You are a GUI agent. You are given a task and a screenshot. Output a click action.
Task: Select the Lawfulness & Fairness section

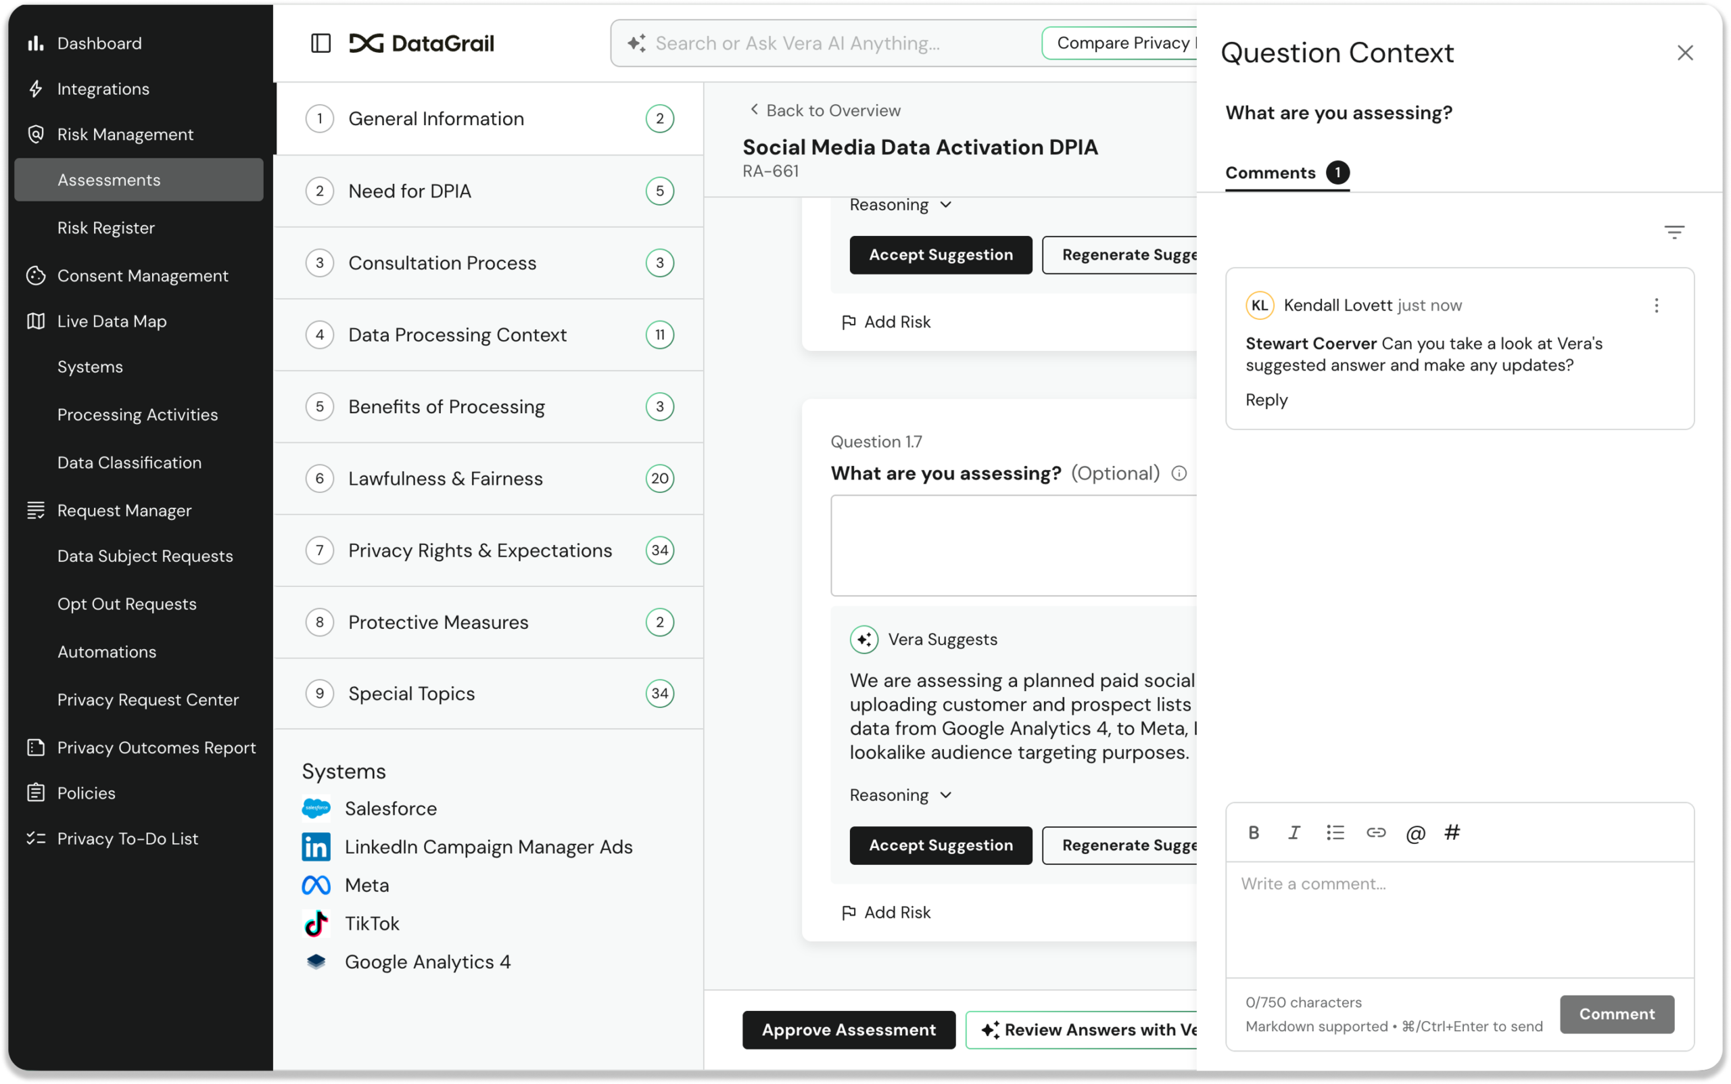[x=490, y=478]
